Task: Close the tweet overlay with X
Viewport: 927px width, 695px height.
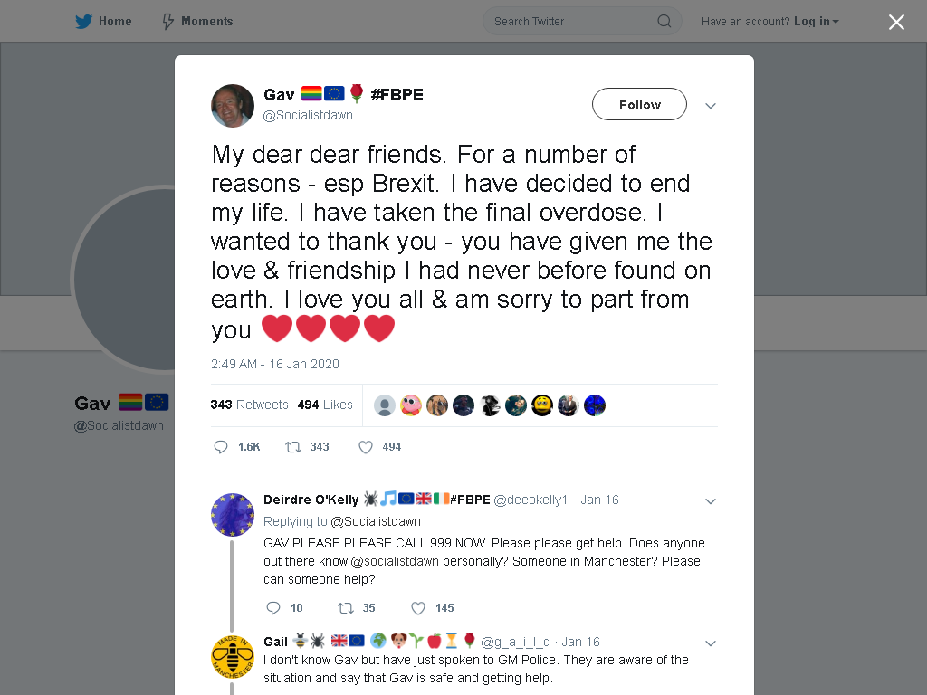Action: 896,22
